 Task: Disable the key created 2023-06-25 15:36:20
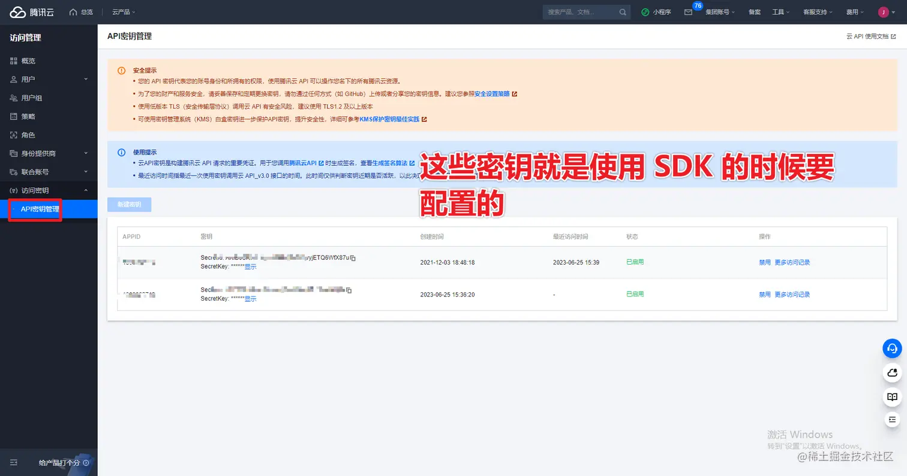coord(764,294)
